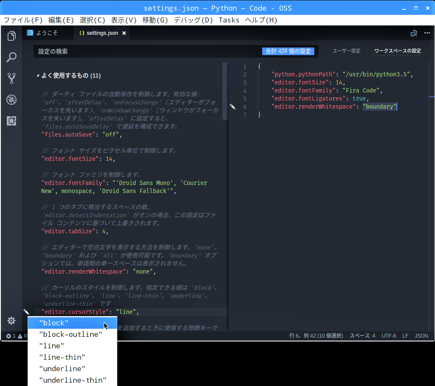
Task: Click the warning triangle icon in status bar
Action: [20, 336]
